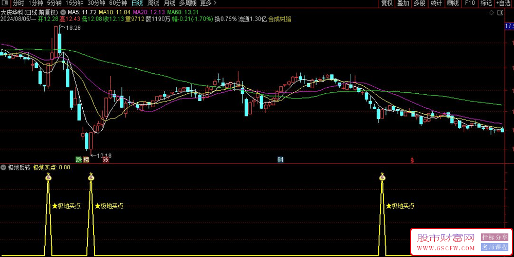Open the 多股 multi-stock view
Viewport: 514px width, 257px height.
pos(419,3)
